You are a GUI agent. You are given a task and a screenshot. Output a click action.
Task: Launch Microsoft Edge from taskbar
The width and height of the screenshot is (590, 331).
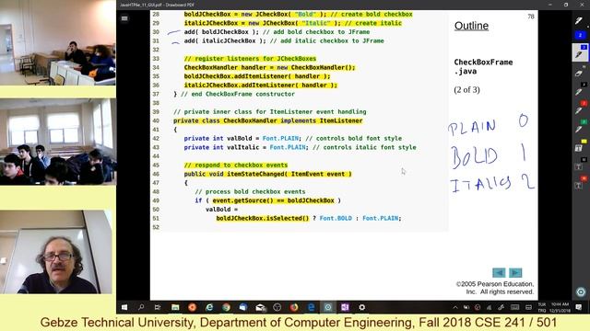312,307
